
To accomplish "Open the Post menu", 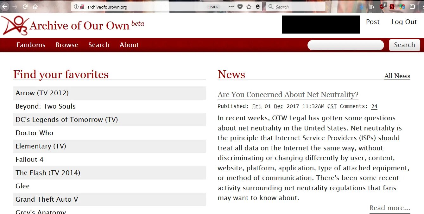I will pos(373,22).
